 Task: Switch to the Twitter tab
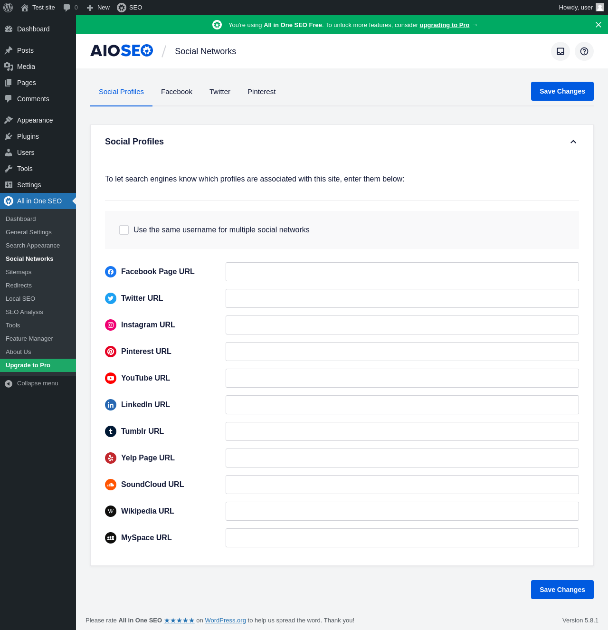[x=220, y=92]
